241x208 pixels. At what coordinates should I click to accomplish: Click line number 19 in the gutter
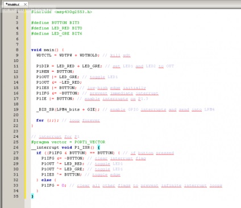click(x=16, y=109)
